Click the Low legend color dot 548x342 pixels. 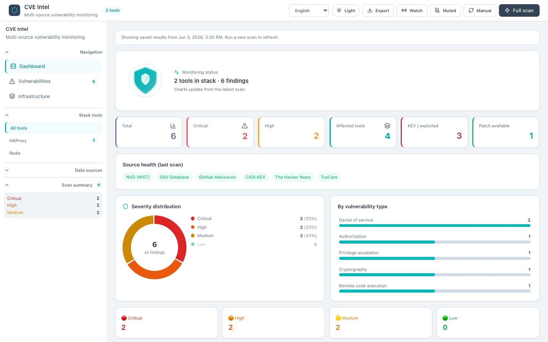point(193,244)
